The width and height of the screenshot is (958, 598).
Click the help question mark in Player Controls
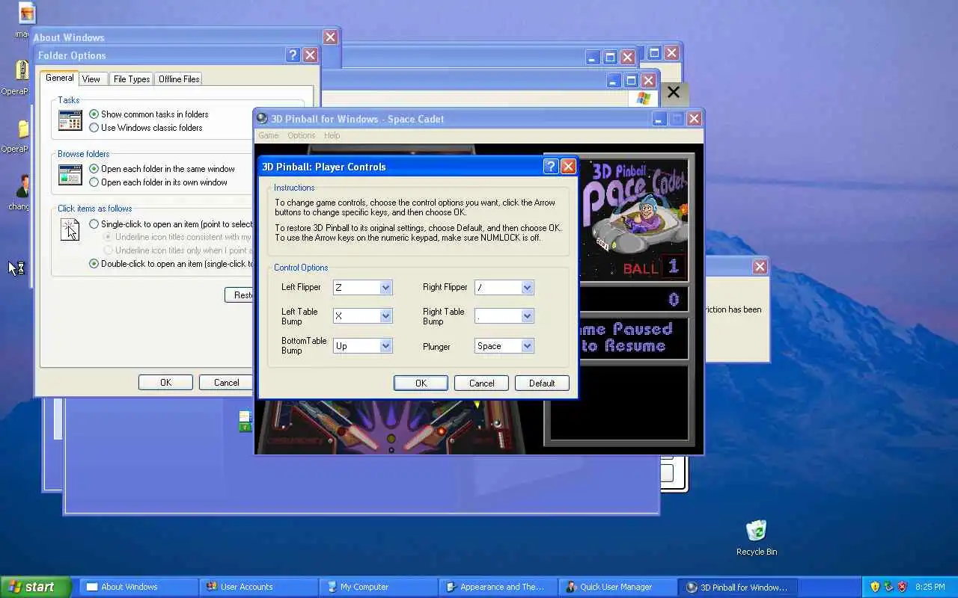click(551, 167)
